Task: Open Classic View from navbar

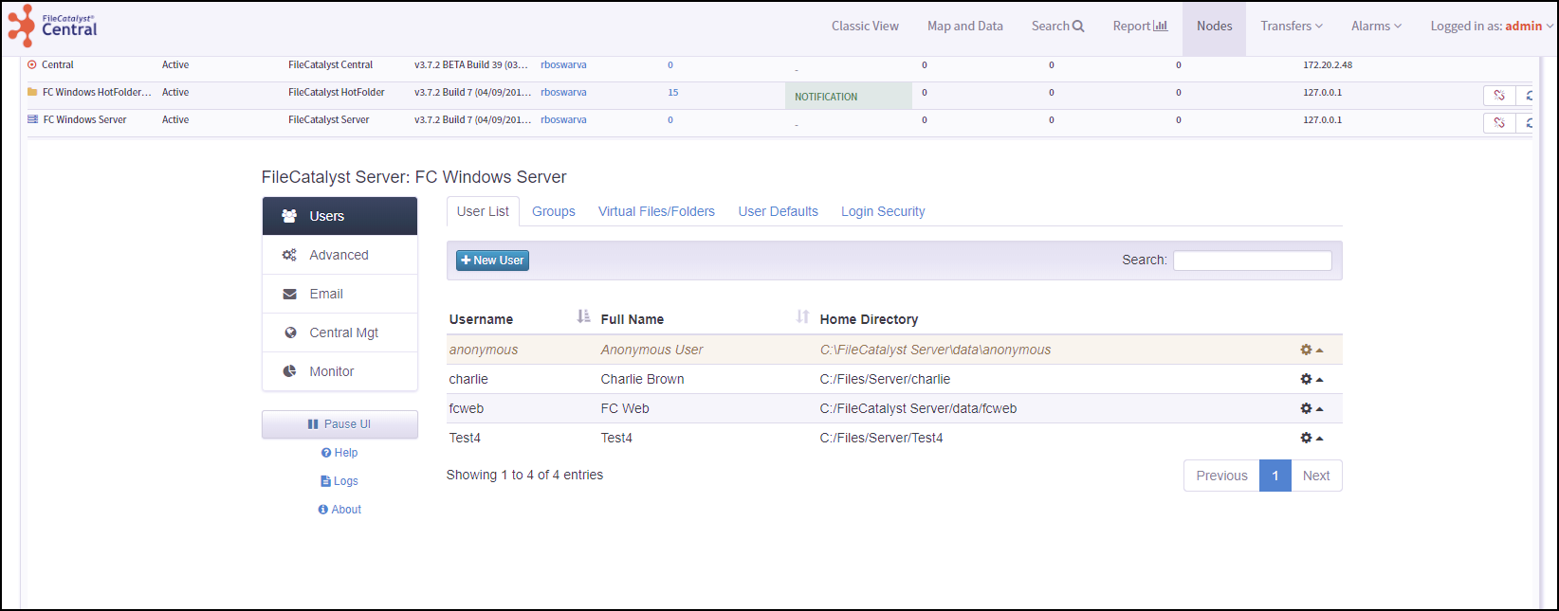Action: pos(865,27)
